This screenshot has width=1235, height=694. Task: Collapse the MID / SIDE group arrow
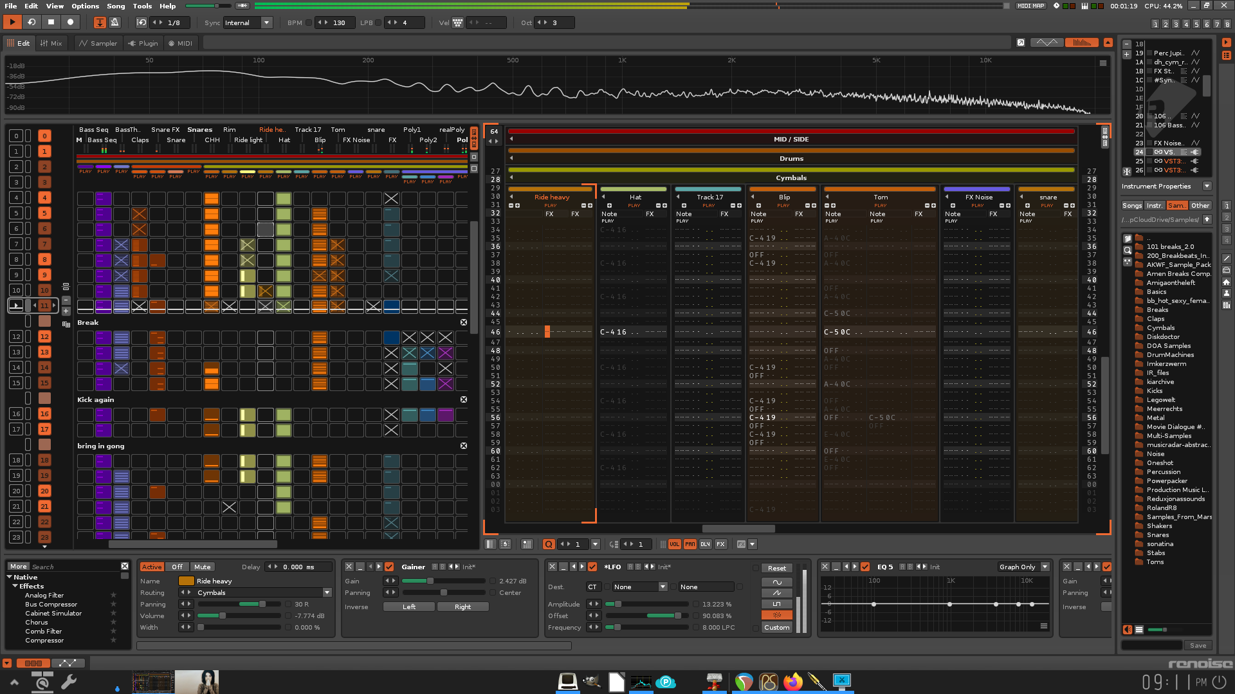tap(511, 139)
